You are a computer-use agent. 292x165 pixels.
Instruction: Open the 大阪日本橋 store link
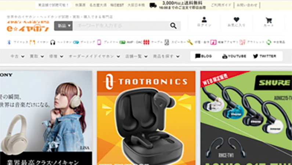tap(136, 5)
